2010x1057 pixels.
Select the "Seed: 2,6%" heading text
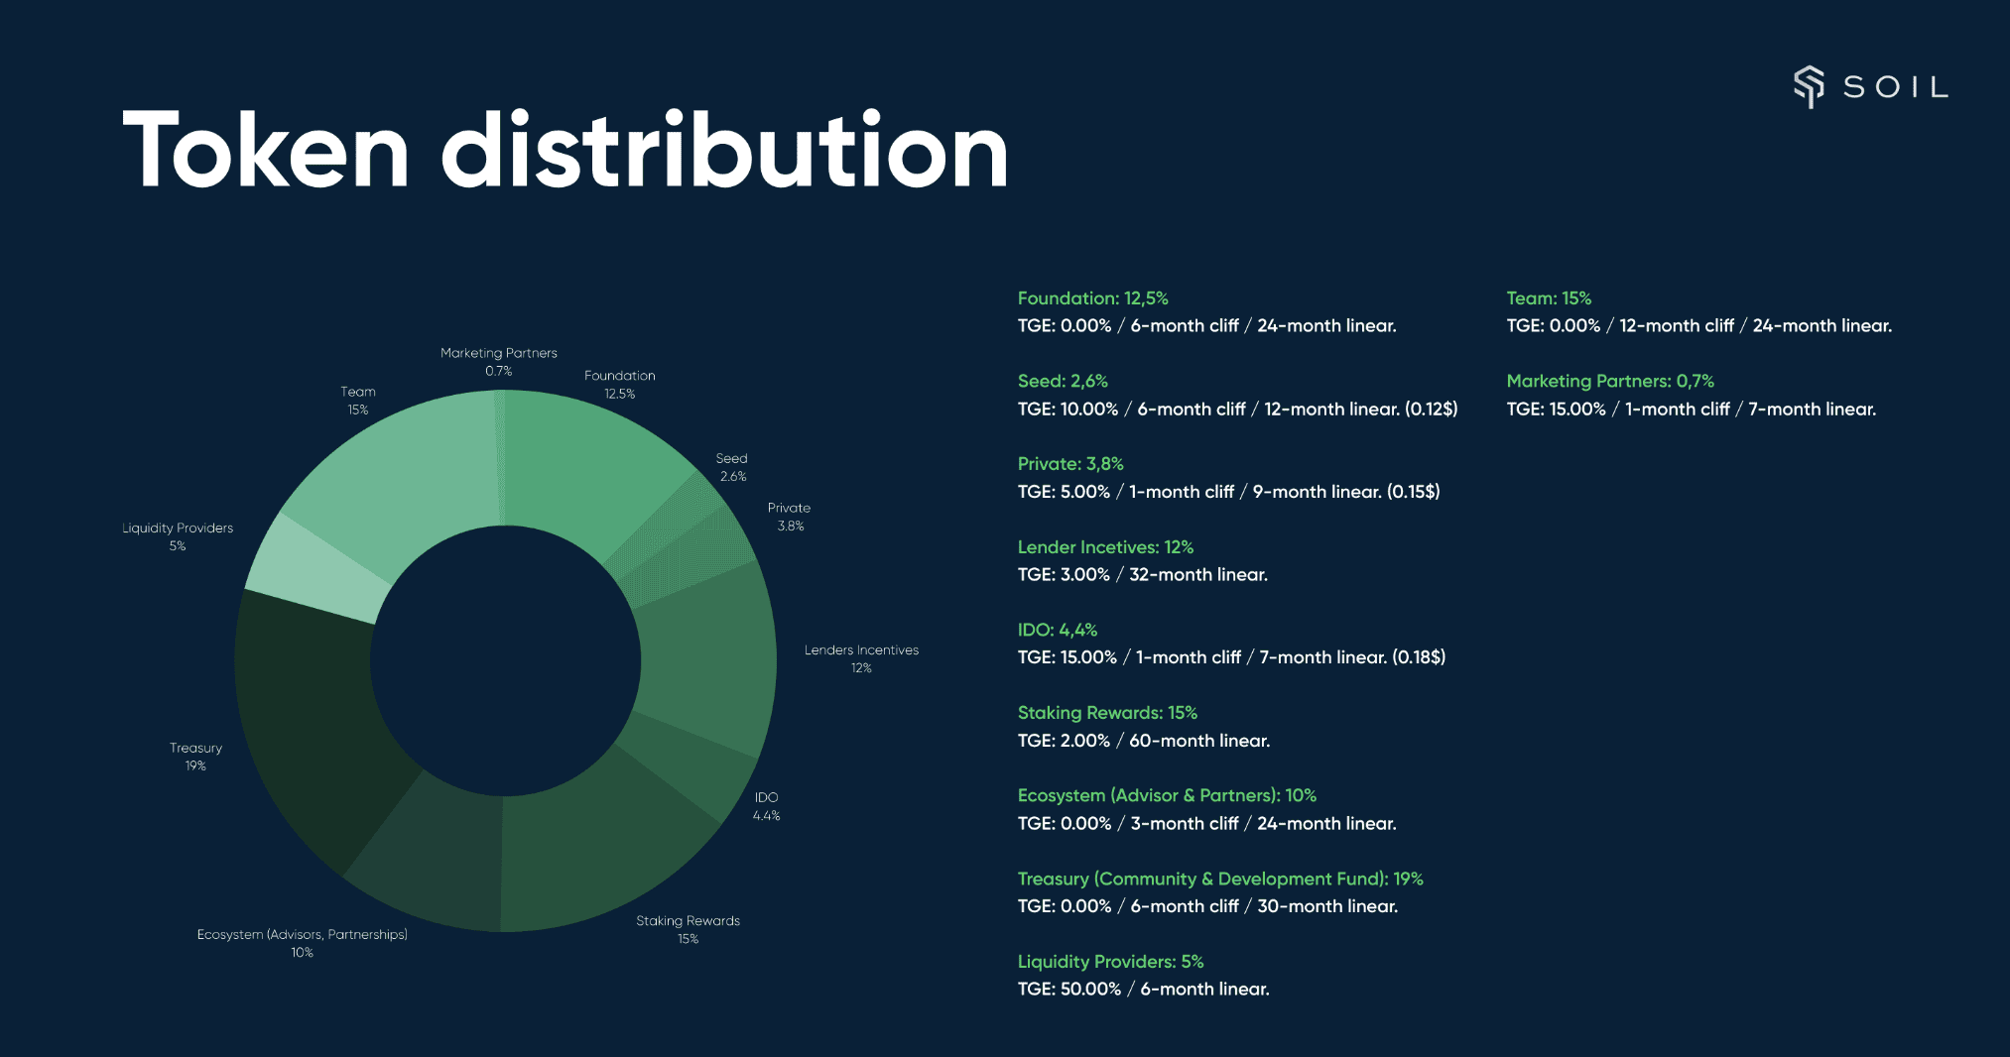(x=1063, y=381)
